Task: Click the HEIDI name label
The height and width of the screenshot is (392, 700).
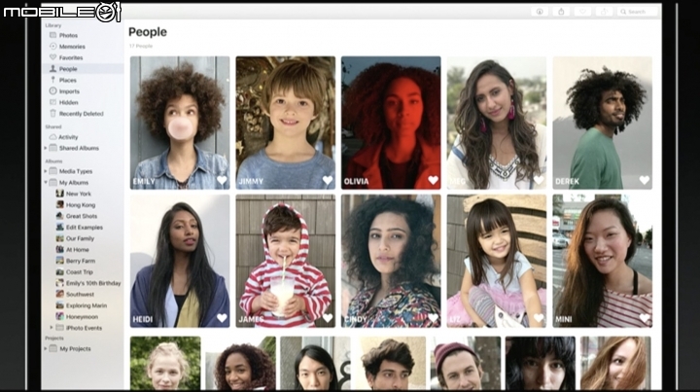Action: point(143,319)
